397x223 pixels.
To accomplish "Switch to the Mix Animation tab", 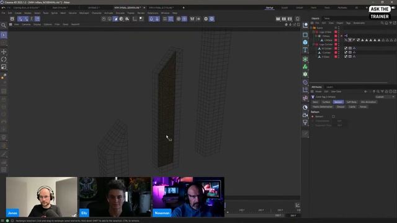I will point(368,102).
